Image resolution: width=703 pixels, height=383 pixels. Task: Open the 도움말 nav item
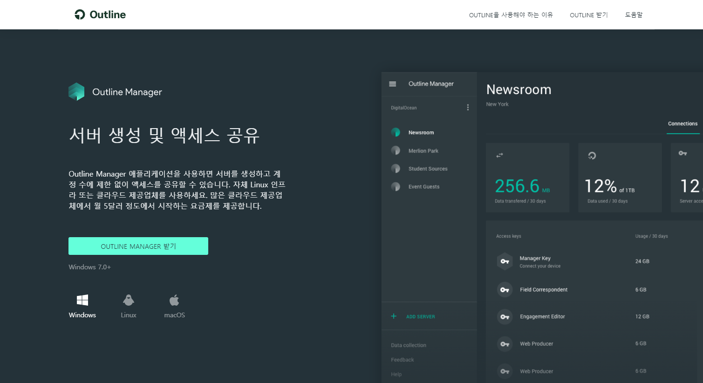pos(634,15)
